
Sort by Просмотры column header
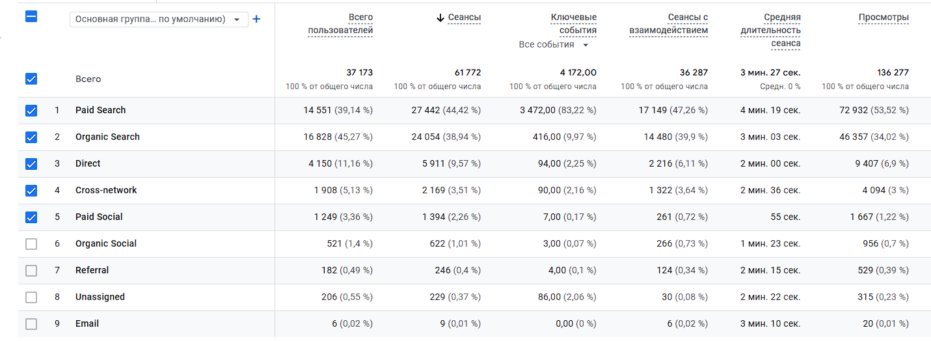pyautogui.click(x=884, y=18)
